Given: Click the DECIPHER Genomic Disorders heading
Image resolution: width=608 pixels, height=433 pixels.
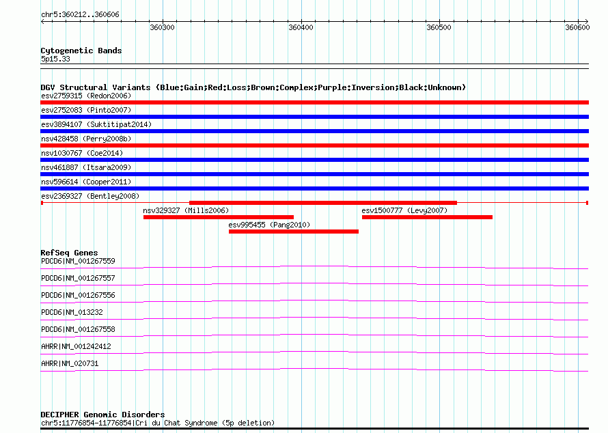Looking at the screenshot, I should pos(102,415).
